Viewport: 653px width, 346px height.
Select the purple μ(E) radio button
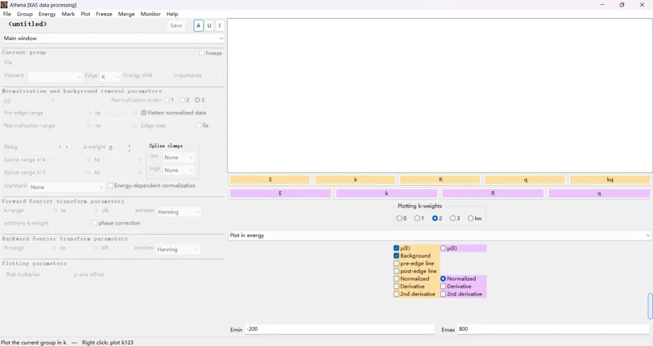click(443, 248)
